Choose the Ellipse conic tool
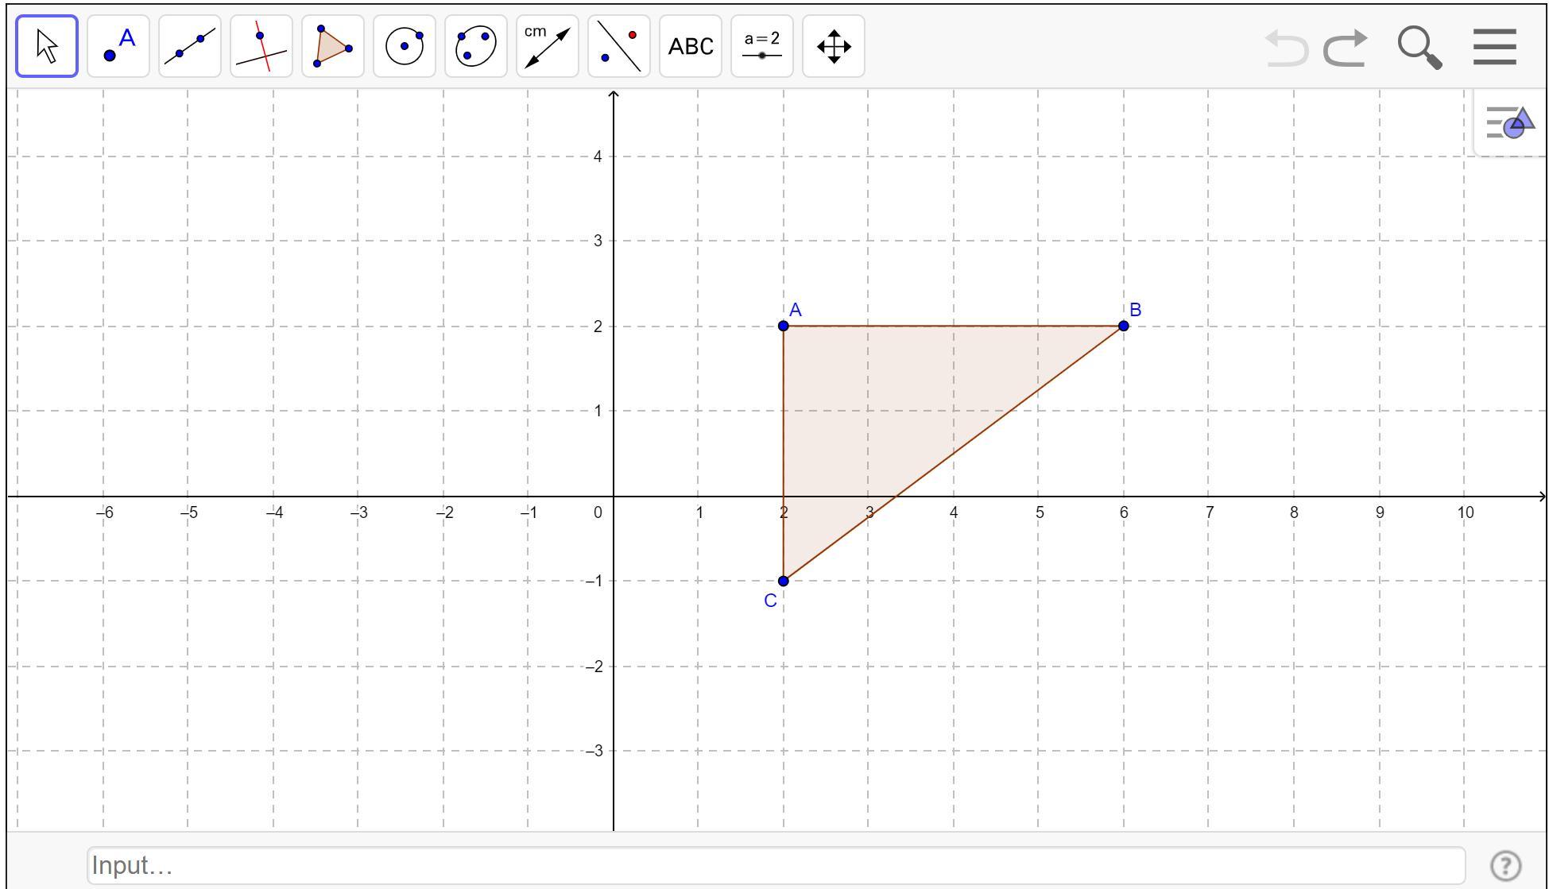 (x=476, y=46)
